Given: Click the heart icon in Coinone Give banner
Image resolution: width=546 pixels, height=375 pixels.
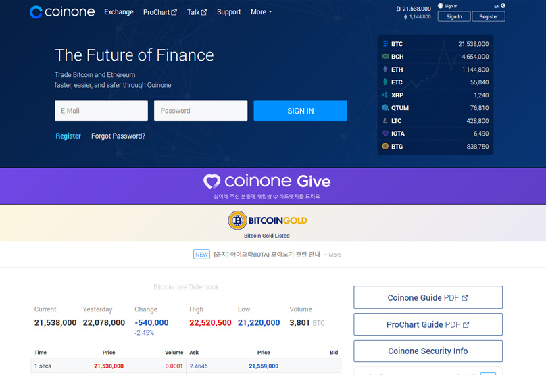Looking at the screenshot, I should pyautogui.click(x=212, y=181).
